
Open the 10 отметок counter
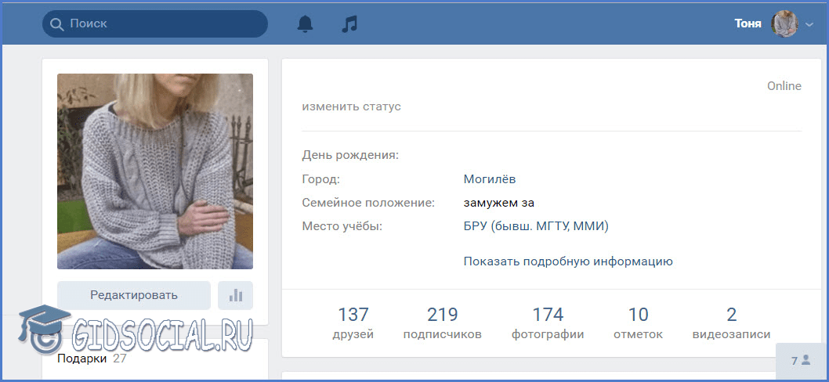click(638, 323)
